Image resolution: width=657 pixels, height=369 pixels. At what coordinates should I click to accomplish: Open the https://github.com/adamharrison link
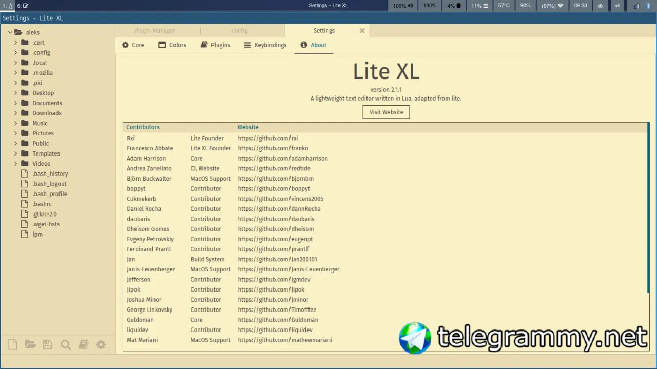pyautogui.click(x=283, y=158)
